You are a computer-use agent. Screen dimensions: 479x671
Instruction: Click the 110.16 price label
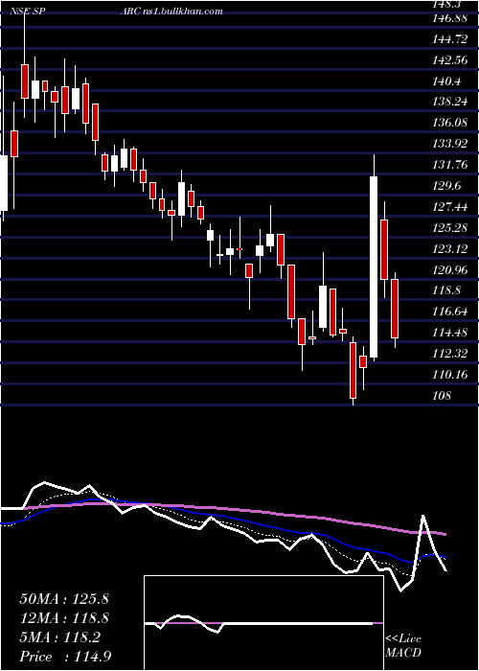point(450,375)
